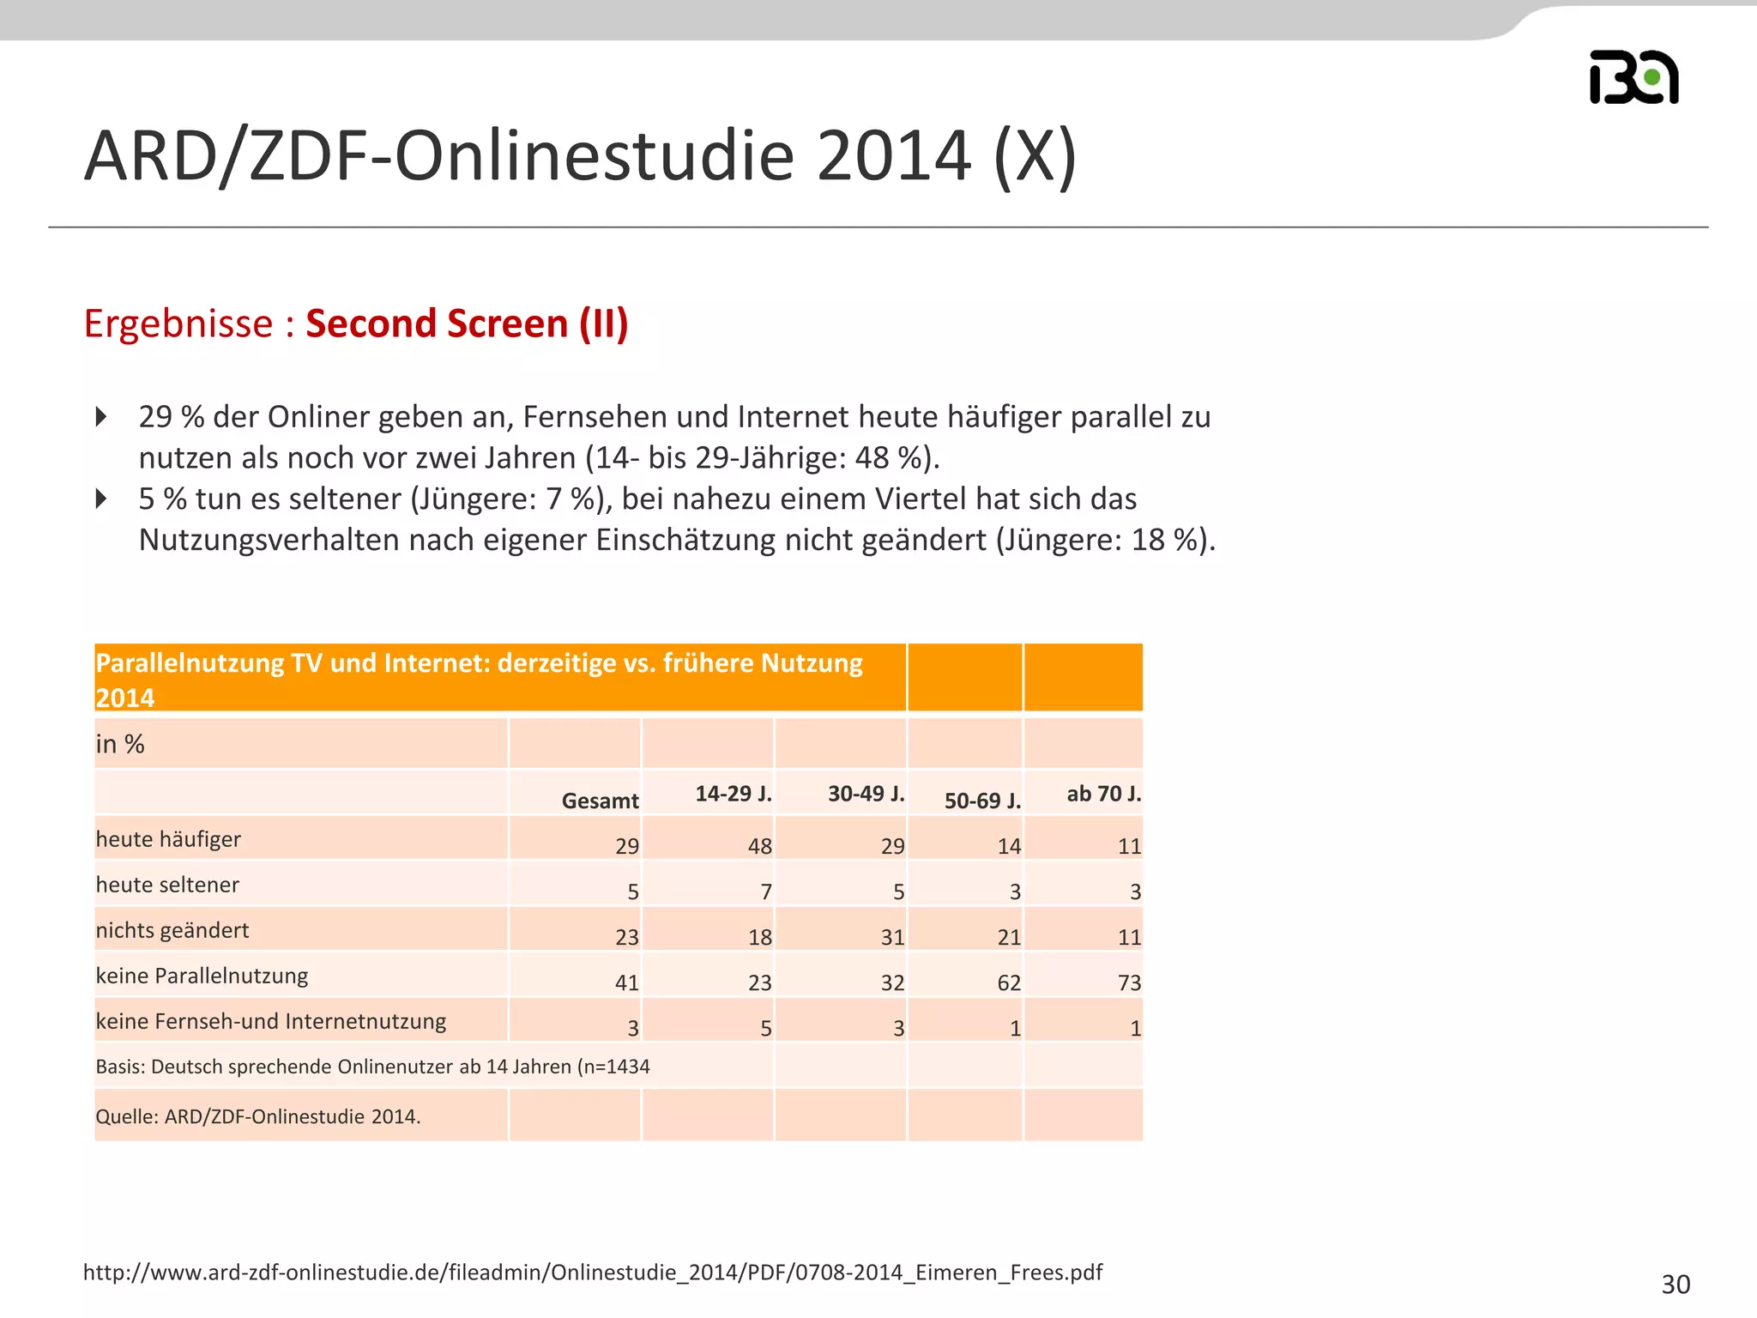Click the IBA logo in the corner
This screenshot has width=1757, height=1318.
tap(1633, 77)
